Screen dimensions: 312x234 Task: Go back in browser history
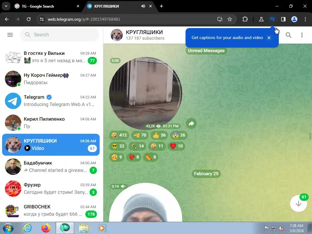(x=7, y=19)
